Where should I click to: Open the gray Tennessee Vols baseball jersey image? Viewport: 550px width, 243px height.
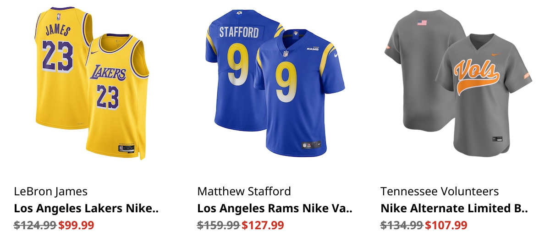tap(458, 83)
